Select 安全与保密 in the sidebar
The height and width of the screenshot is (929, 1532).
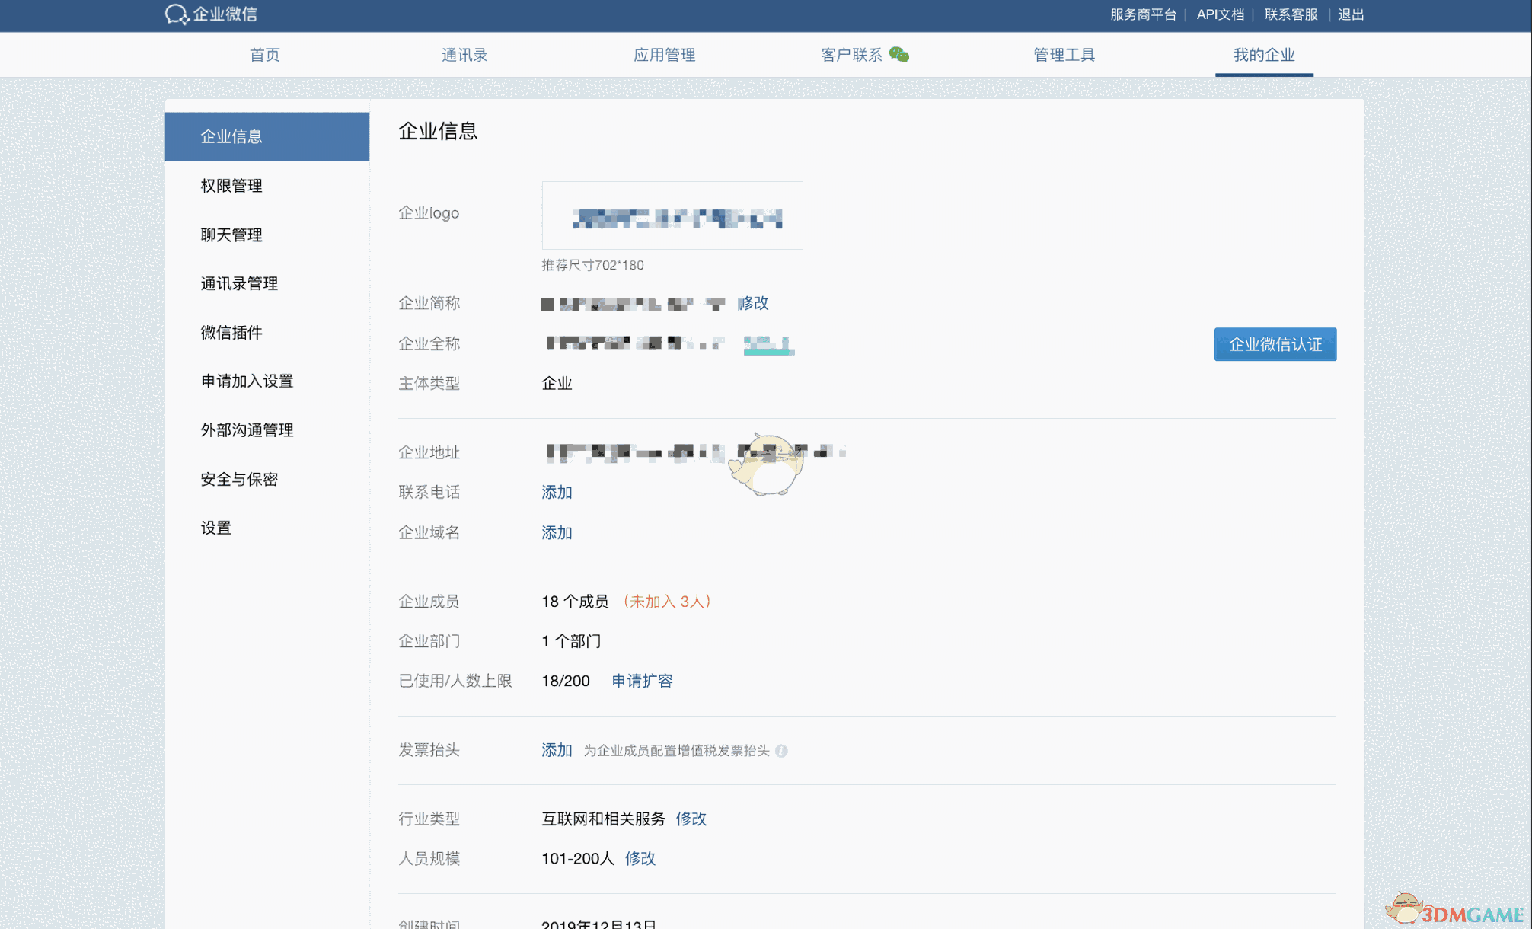(238, 479)
